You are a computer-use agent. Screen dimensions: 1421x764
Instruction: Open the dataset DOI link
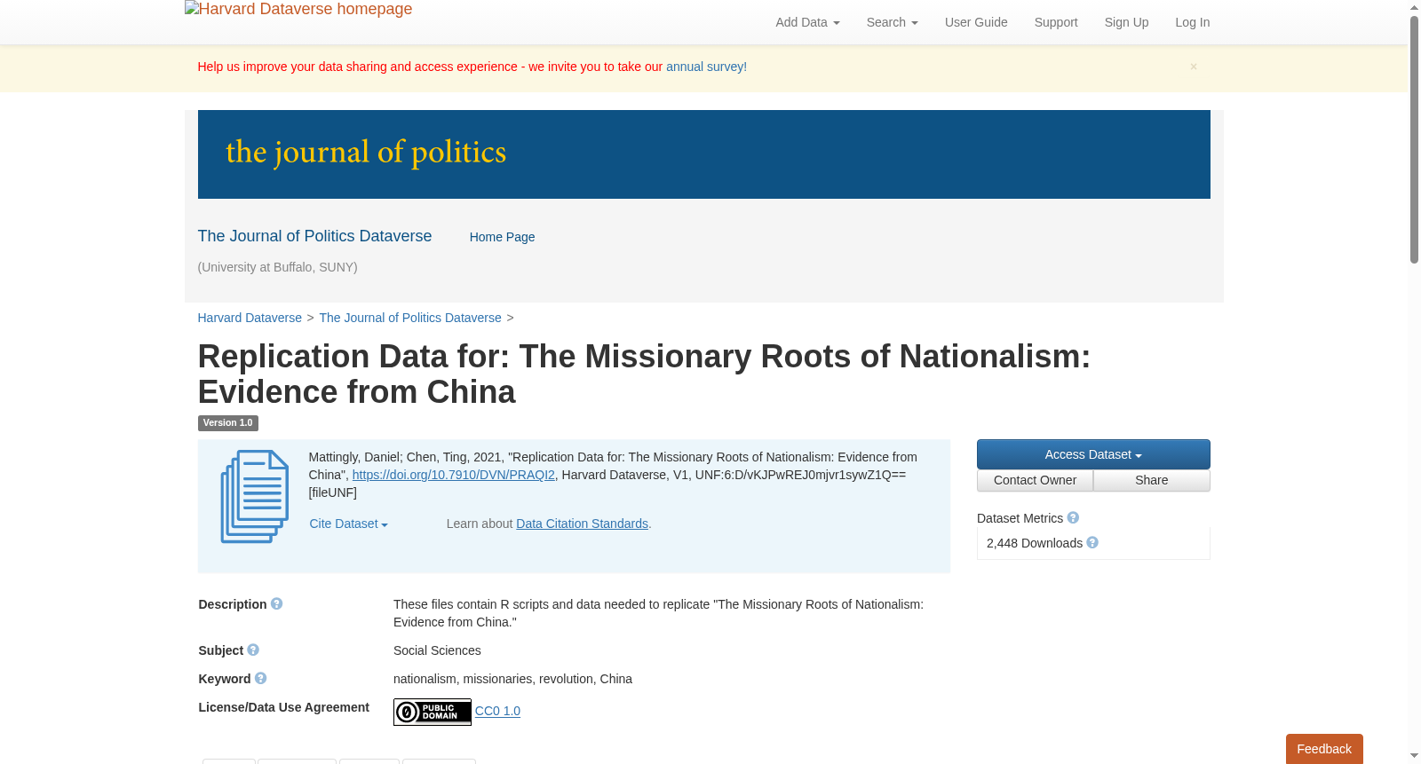point(453,475)
